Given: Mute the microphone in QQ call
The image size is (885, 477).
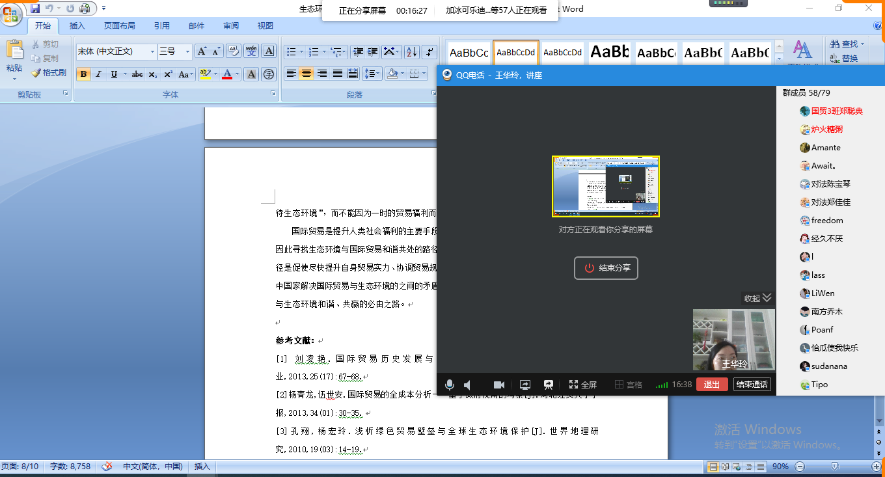Looking at the screenshot, I should [x=450, y=385].
